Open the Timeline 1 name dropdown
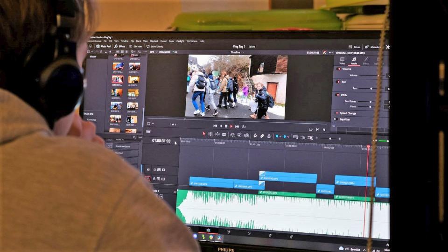The width and height of the screenshot is (448, 252). coord(238,52)
